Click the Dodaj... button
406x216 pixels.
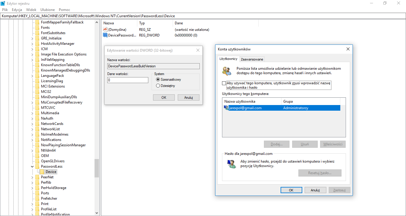(276, 144)
